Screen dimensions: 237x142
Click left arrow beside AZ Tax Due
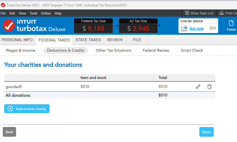[x=117, y=26]
